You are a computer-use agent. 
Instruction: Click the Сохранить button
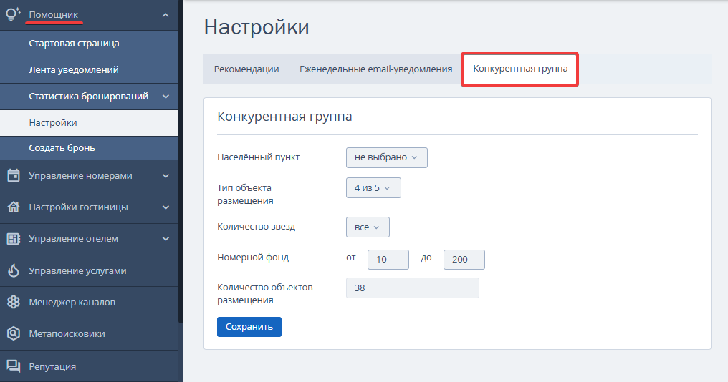(x=249, y=327)
